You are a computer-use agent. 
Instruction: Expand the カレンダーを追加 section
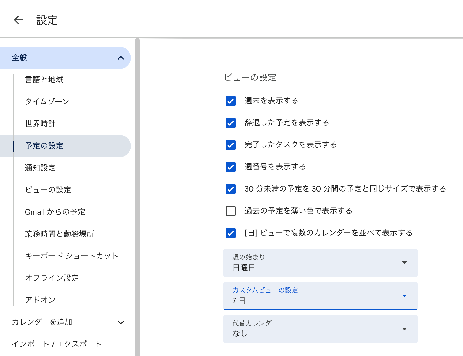click(121, 322)
